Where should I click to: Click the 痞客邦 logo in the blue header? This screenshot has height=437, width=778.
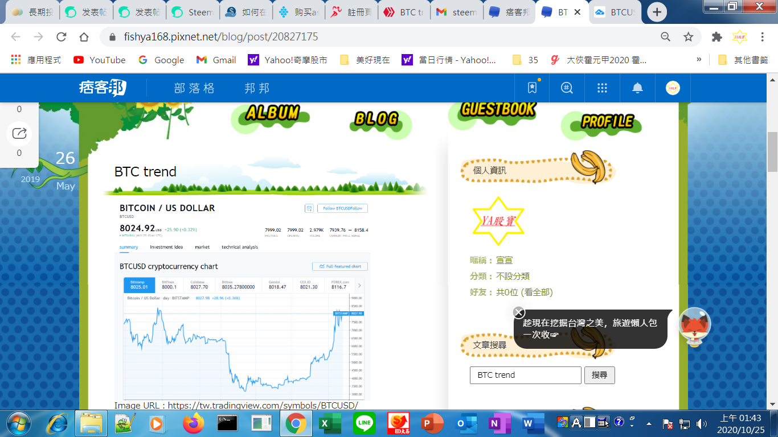click(103, 88)
